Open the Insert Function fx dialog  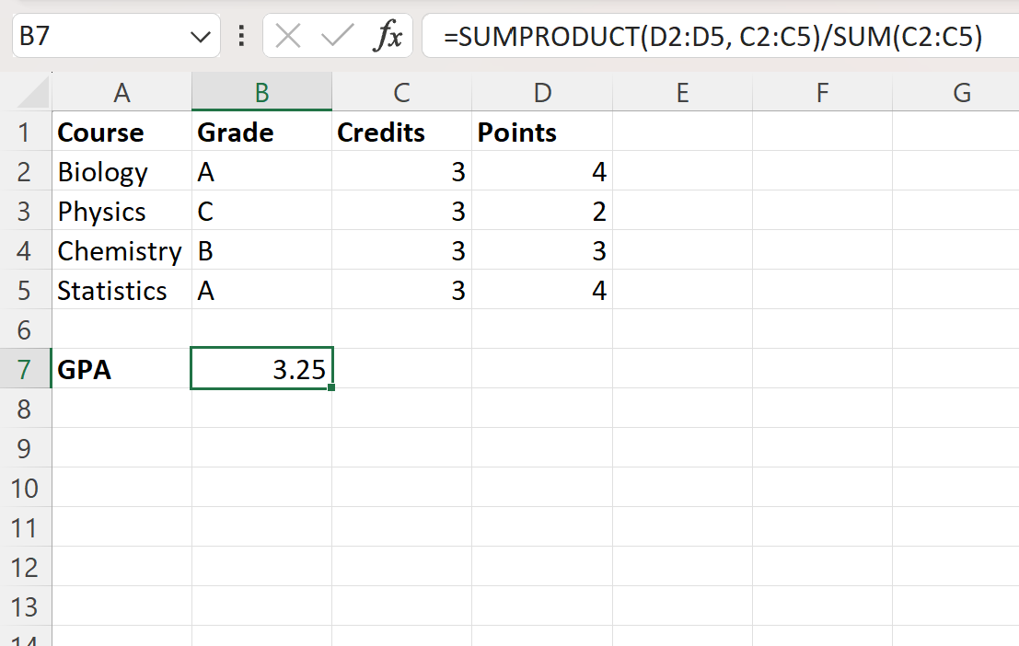(388, 36)
